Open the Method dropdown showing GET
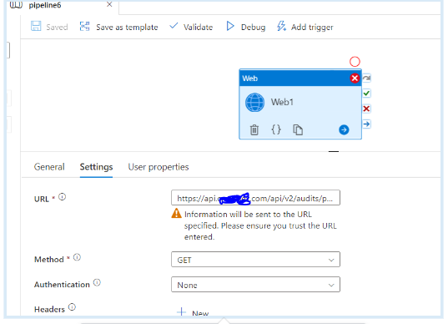Viewport: 448px width, 324px height. coord(255,260)
